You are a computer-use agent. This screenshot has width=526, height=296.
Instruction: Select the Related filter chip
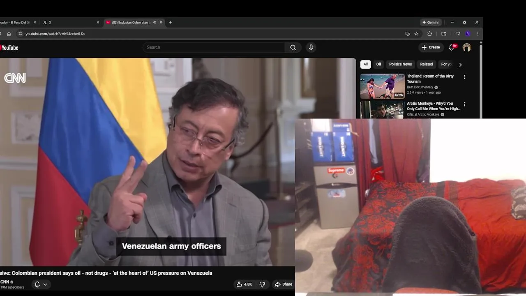coord(427,64)
